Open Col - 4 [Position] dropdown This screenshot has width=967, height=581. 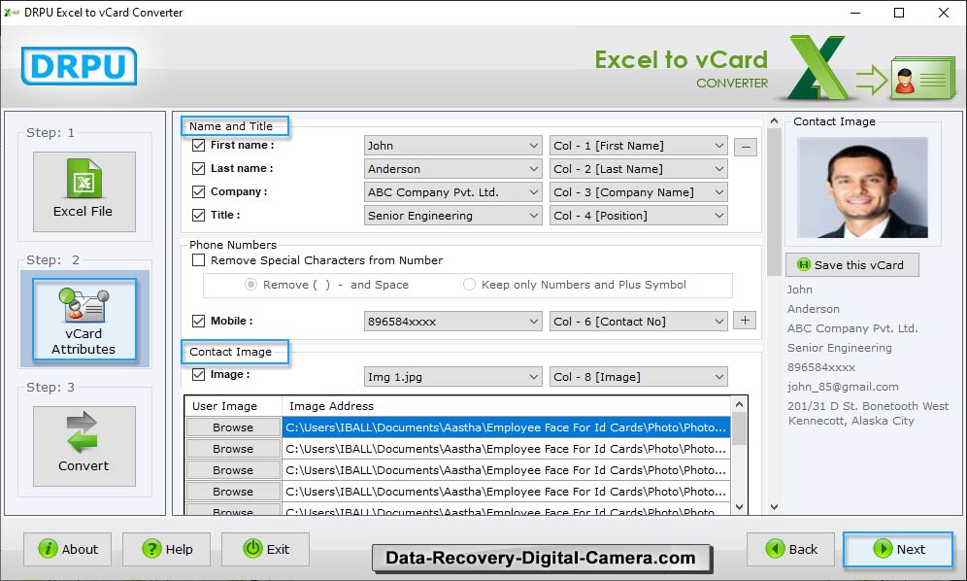[x=638, y=216]
